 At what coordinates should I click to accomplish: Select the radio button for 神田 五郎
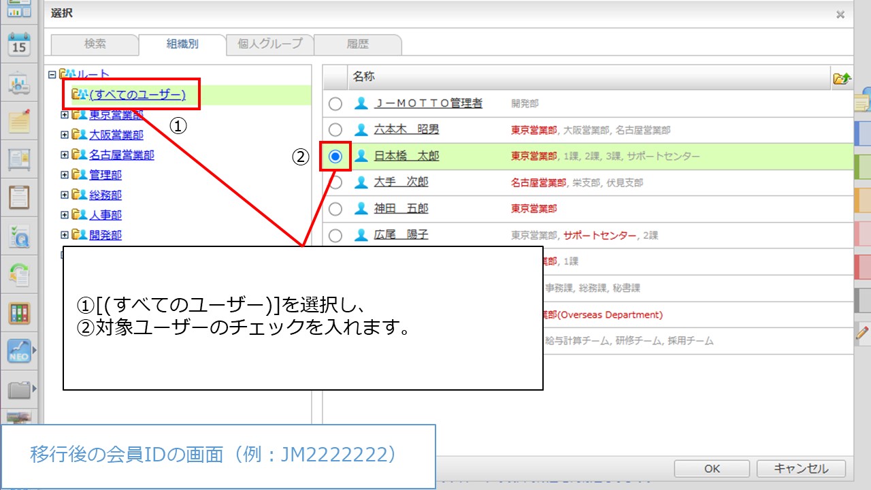click(x=335, y=209)
